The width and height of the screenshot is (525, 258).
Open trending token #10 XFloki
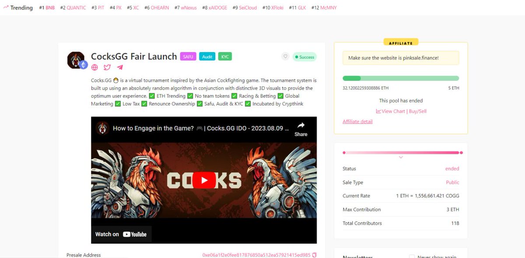pos(273,8)
